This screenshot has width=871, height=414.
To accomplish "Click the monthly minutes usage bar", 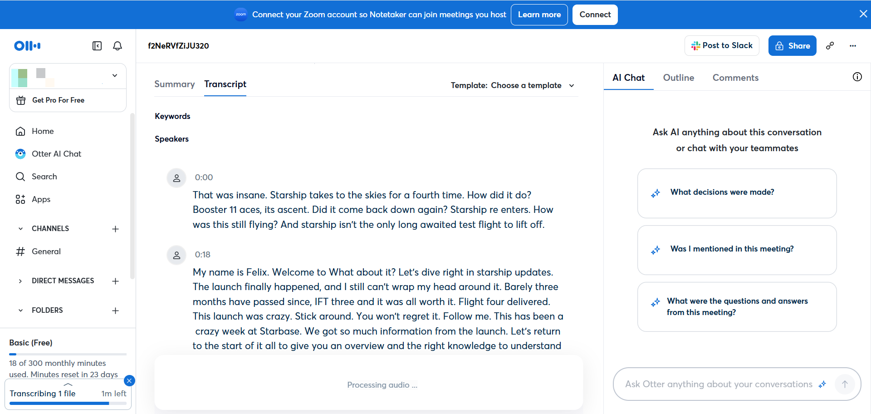I will tap(67, 354).
